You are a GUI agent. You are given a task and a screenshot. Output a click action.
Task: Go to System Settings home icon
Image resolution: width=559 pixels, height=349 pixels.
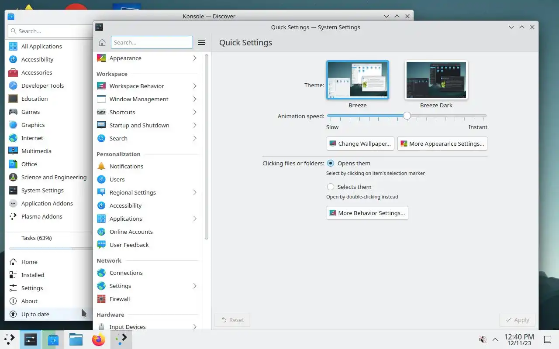pyautogui.click(x=102, y=42)
